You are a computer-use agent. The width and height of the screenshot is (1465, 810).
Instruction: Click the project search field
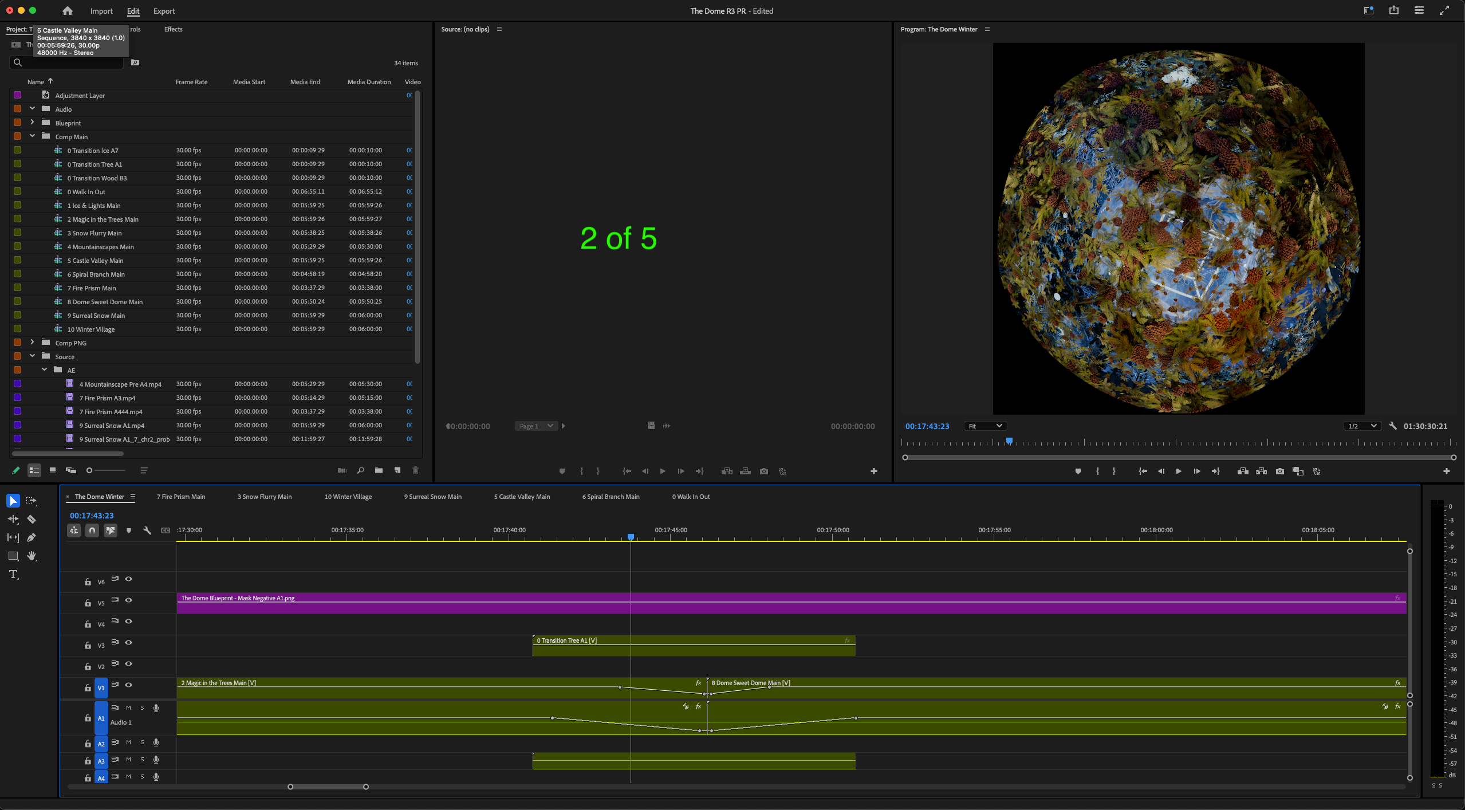(69, 62)
